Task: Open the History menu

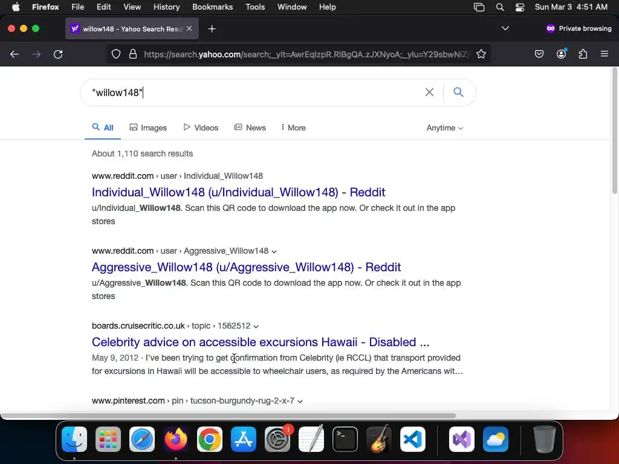Action: click(166, 7)
